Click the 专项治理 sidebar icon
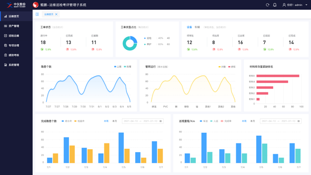Image resolution: width=311 pixels, height=175 pixels. [x=5, y=45]
